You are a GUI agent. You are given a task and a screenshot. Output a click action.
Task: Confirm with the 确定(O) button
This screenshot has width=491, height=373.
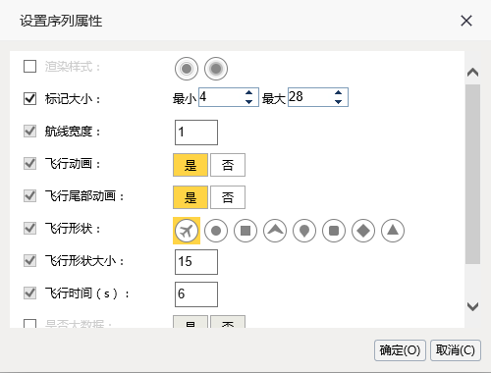coord(400,350)
